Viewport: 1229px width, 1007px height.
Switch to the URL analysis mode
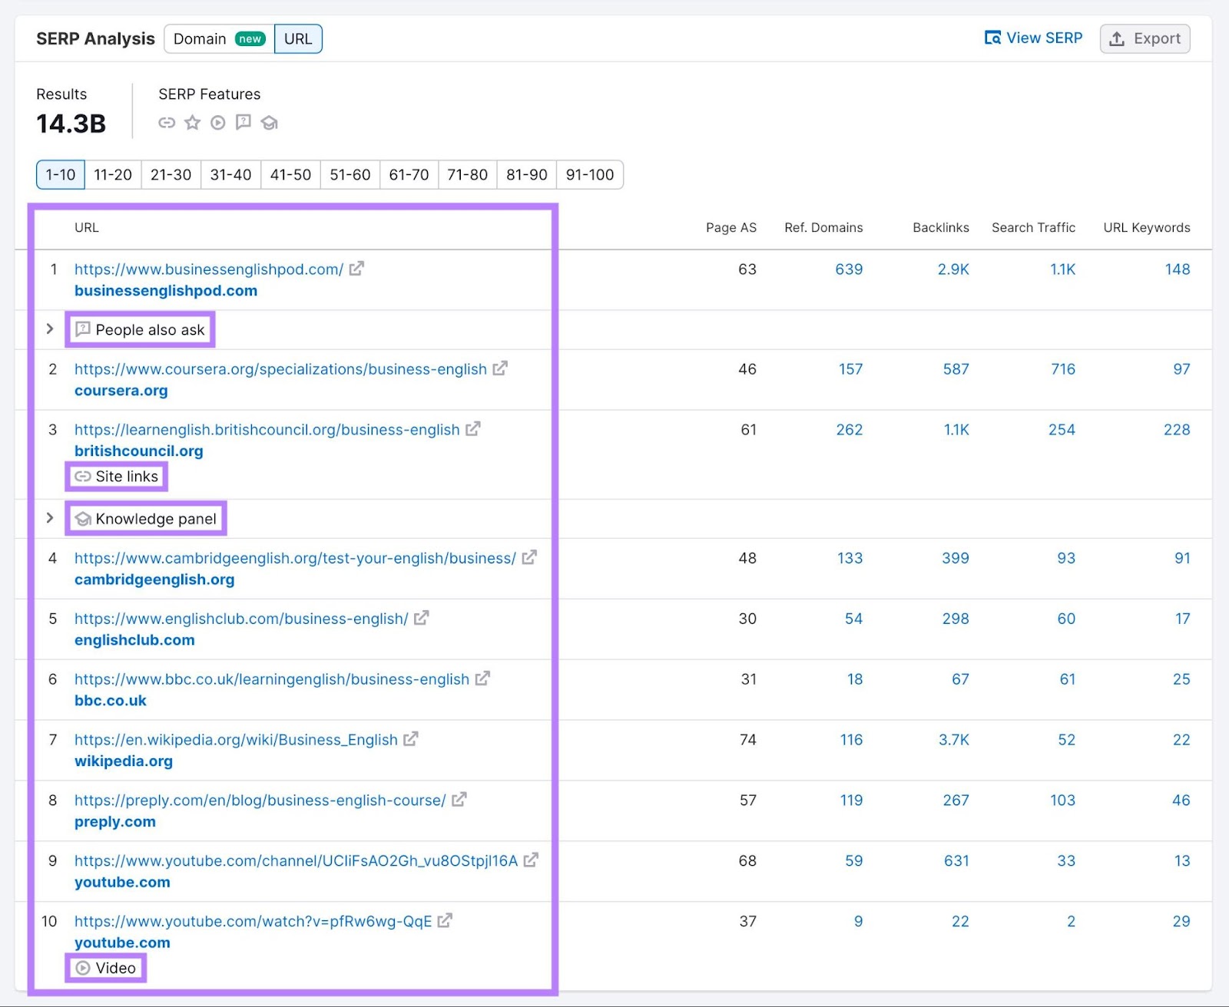298,38
